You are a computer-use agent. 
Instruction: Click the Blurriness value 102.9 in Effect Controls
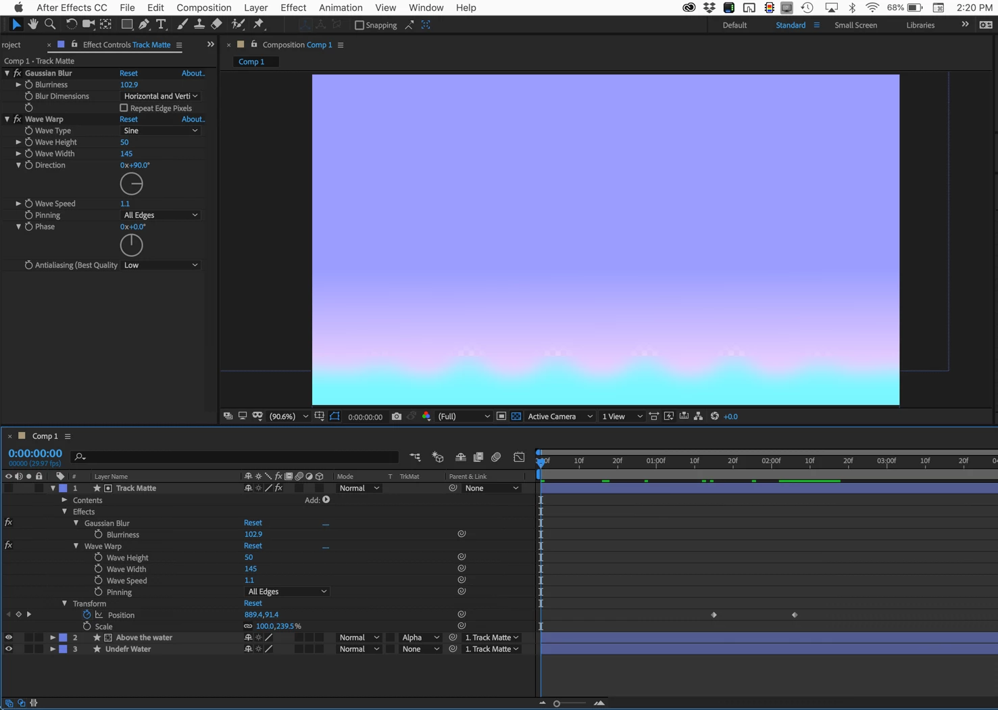click(128, 85)
